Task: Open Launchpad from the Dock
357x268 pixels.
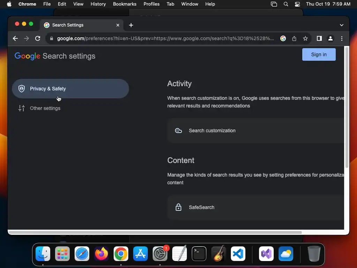Action: (x=62, y=254)
